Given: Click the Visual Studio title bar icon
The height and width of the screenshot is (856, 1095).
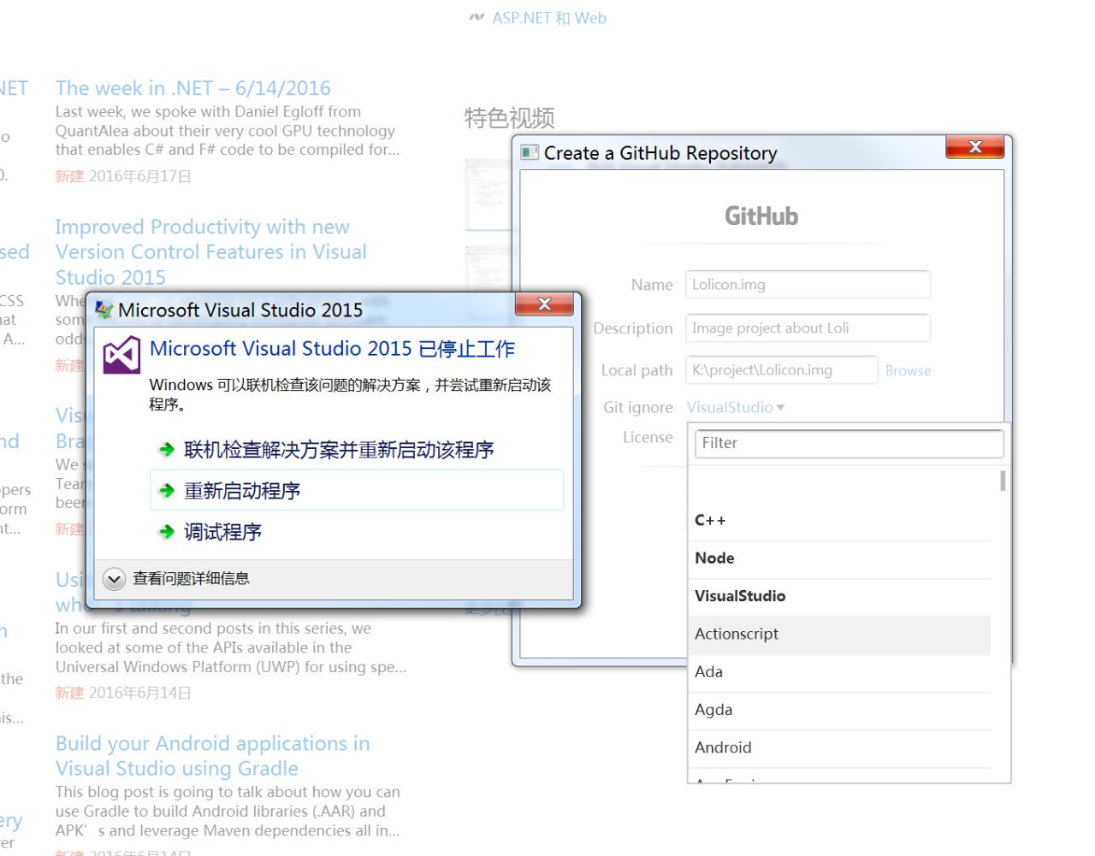Looking at the screenshot, I should click(x=104, y=310).
